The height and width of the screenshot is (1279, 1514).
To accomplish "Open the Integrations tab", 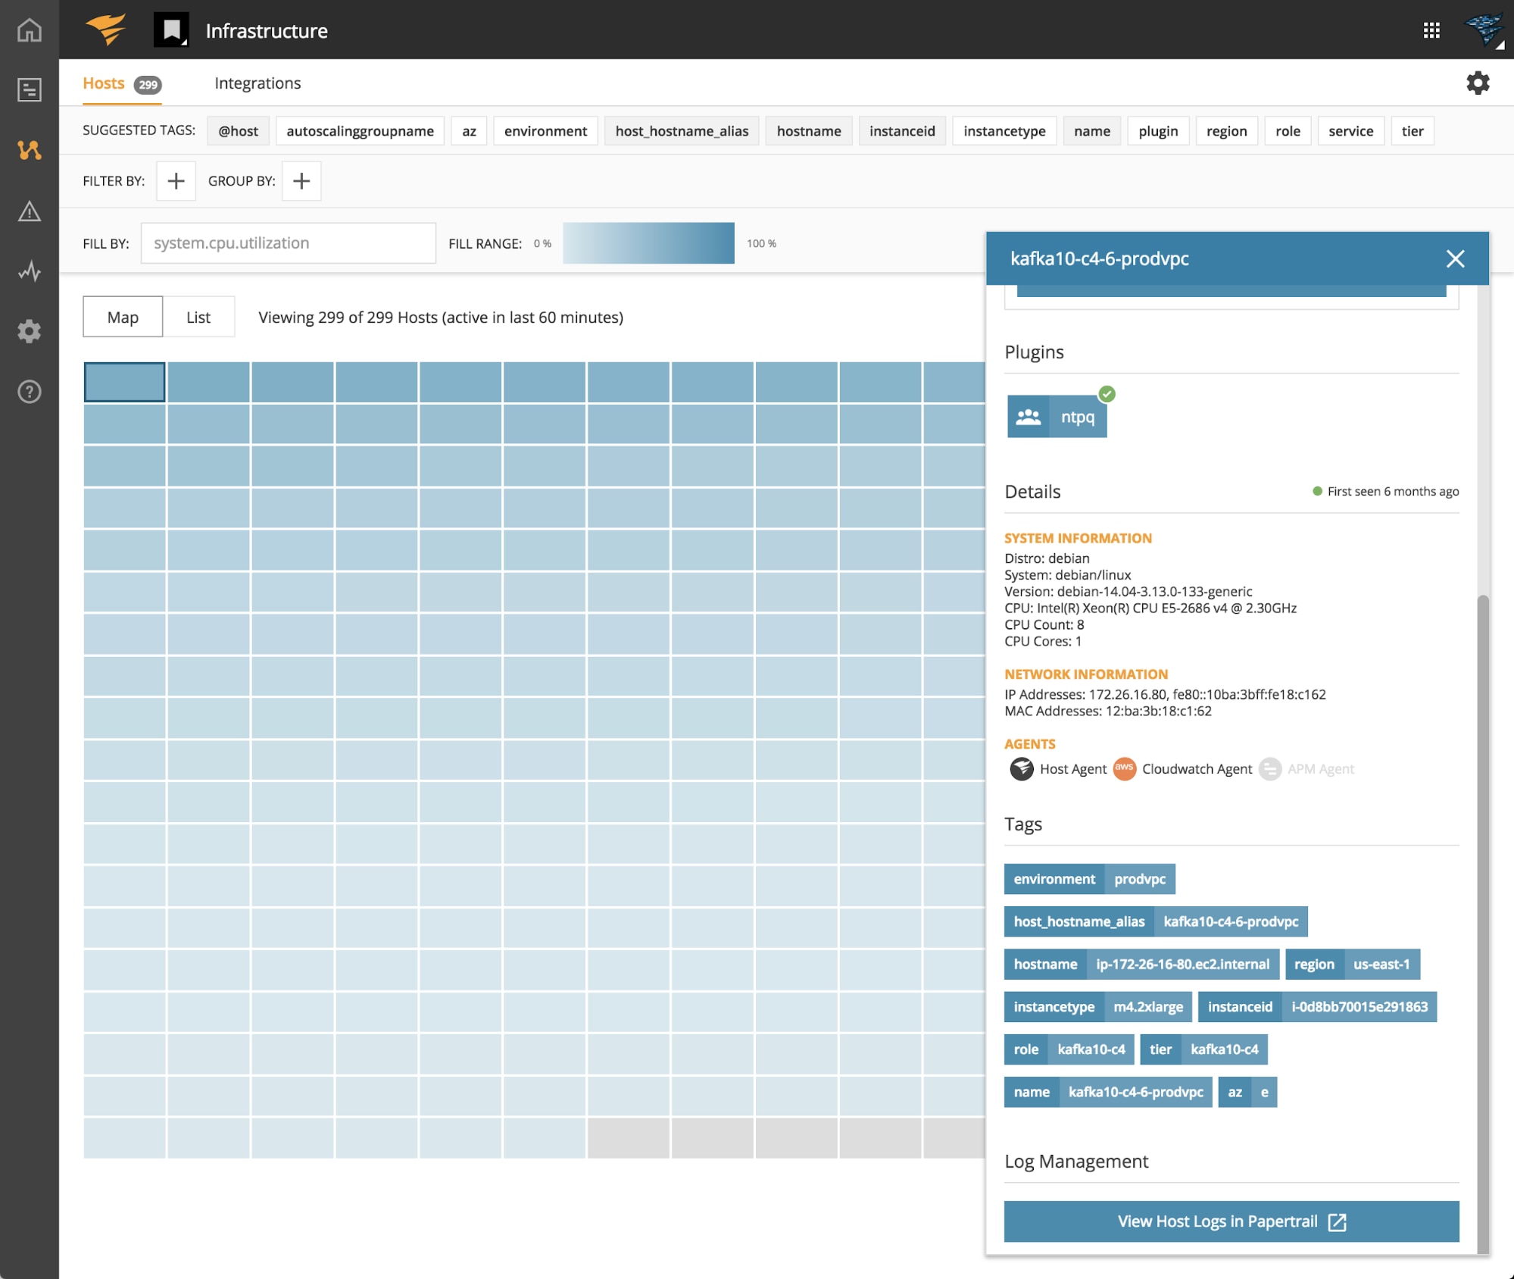I will coord(258,81).
